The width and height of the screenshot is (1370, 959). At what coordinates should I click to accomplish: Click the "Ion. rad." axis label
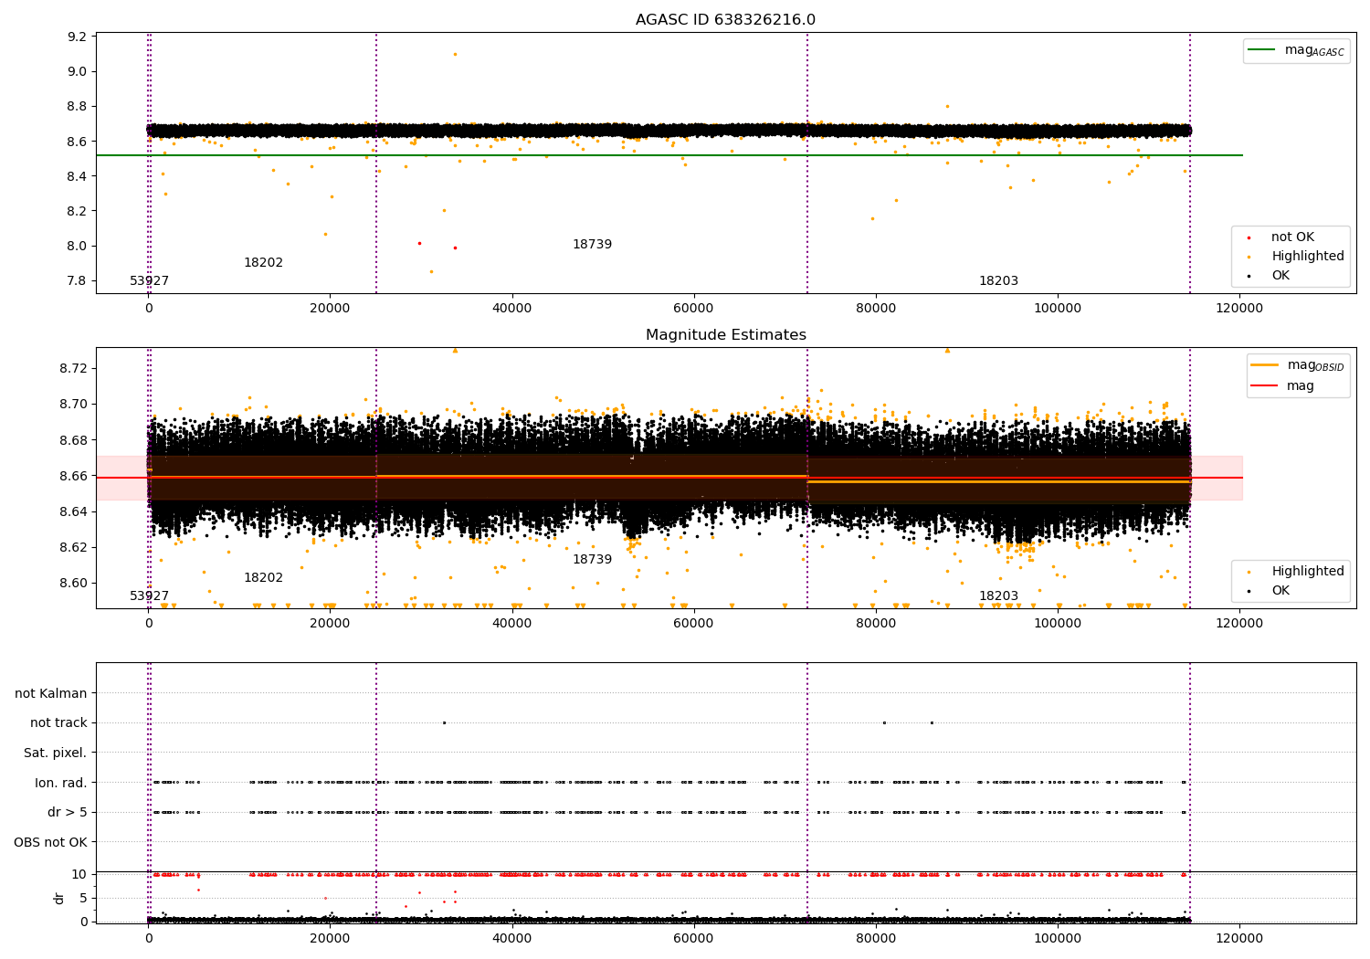click(x=61, y=783)
